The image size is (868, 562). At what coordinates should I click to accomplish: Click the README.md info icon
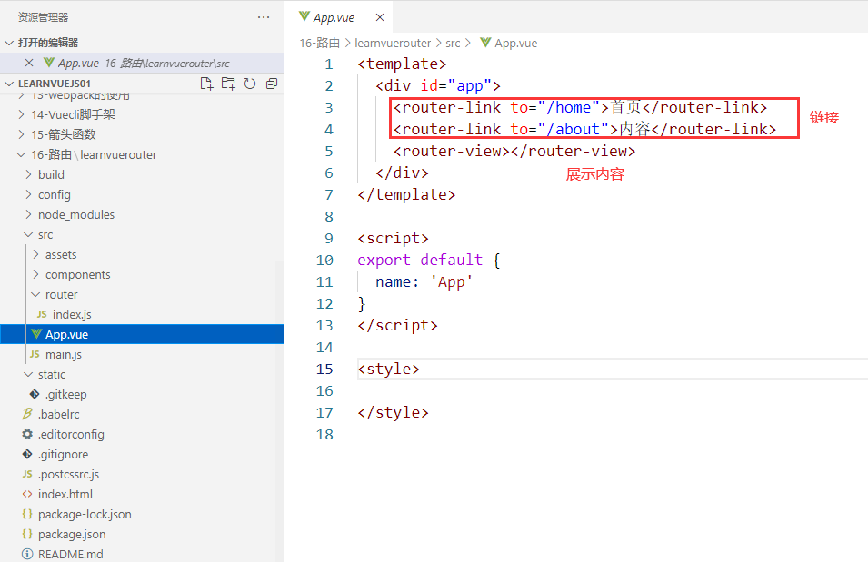tap(26, 554)
